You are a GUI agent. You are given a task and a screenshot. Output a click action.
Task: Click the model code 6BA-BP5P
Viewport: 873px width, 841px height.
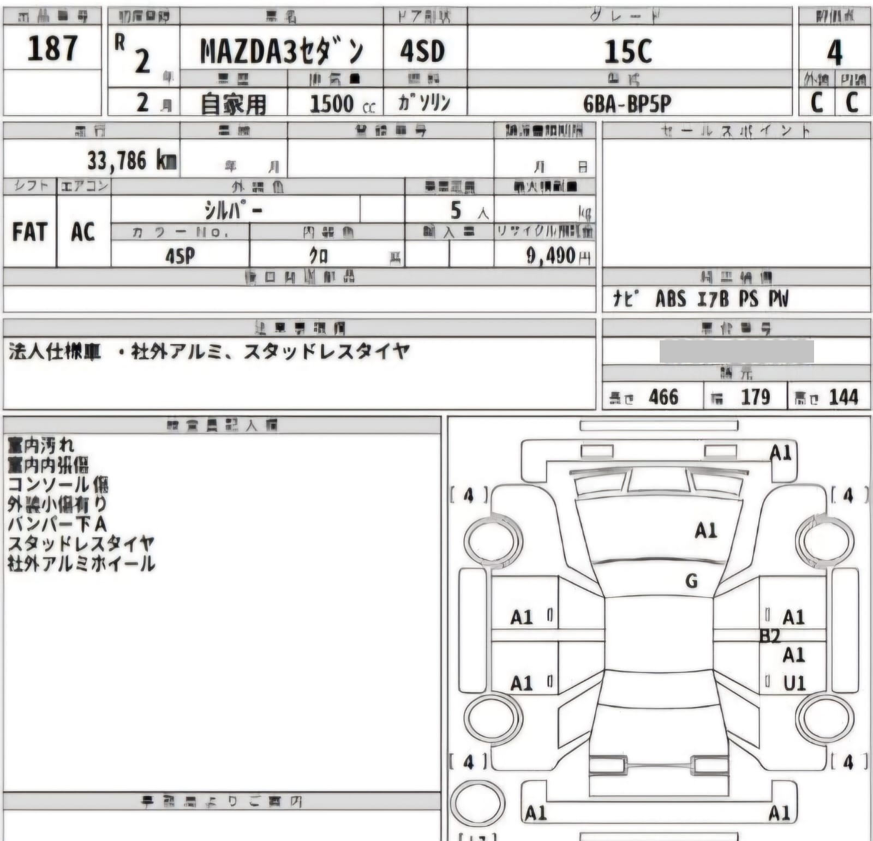[627, 103]
